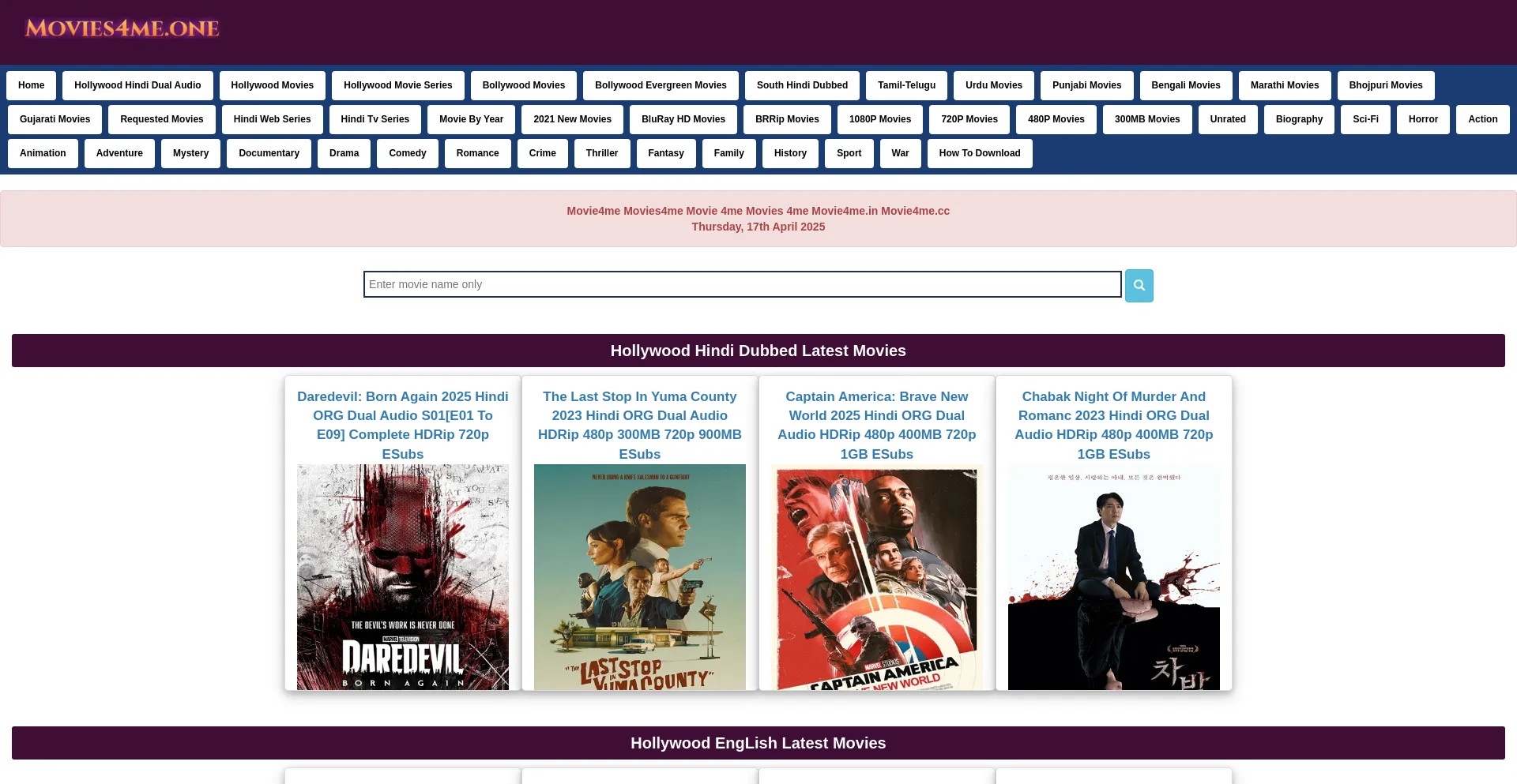
Task: Browse the Adventure genre
Action: pyautogui.click(x=119, y=153)
